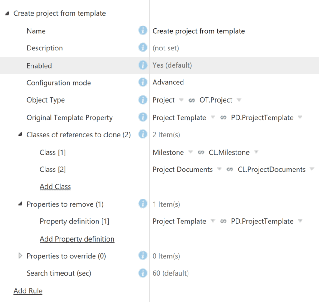This screenshot has height=302, width=319.
Task: Show info for the Description field
Action: click(x=143, y=47)
